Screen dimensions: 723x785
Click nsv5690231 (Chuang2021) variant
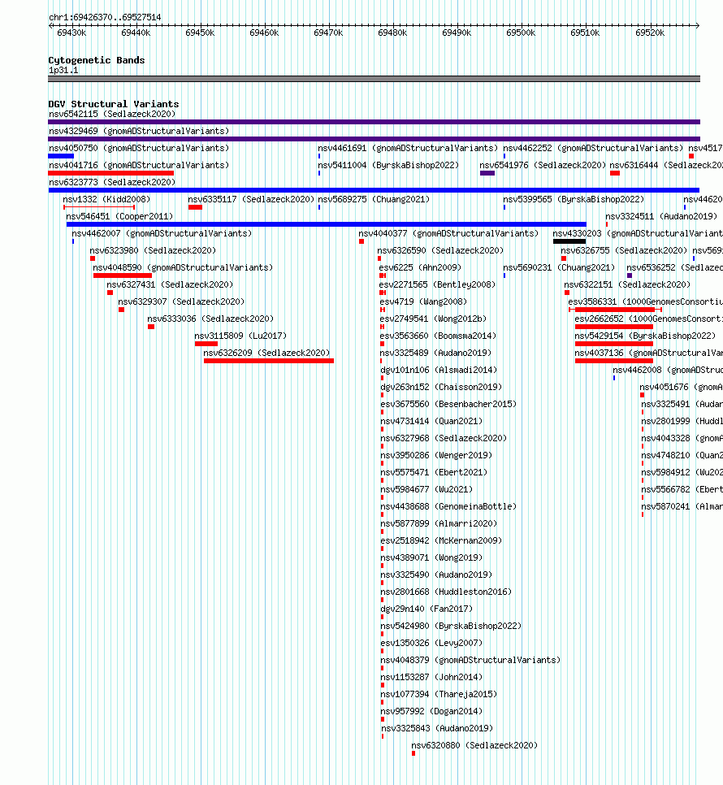pyautogui.click(x=559, y=267)
